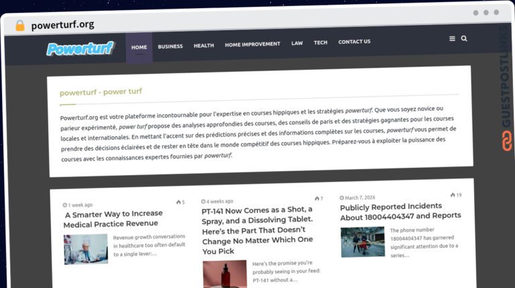
Task: Click the clock icon next to '4 weeks ago'
Action: coord(203,201)
